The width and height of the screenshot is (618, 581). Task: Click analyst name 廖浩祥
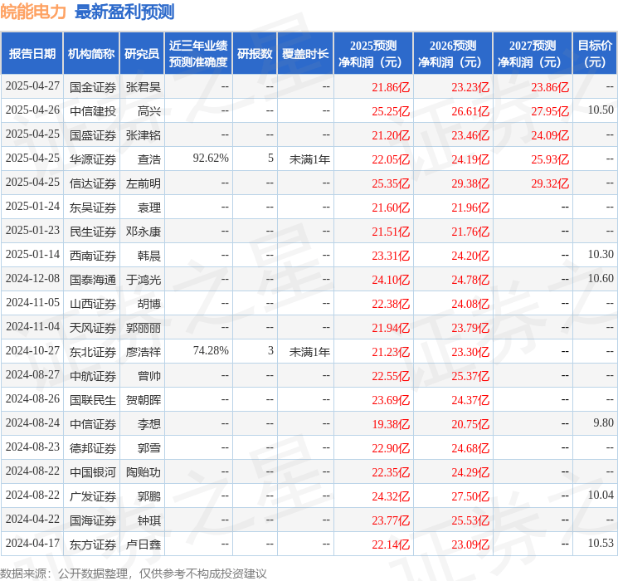tap(143, 352)
